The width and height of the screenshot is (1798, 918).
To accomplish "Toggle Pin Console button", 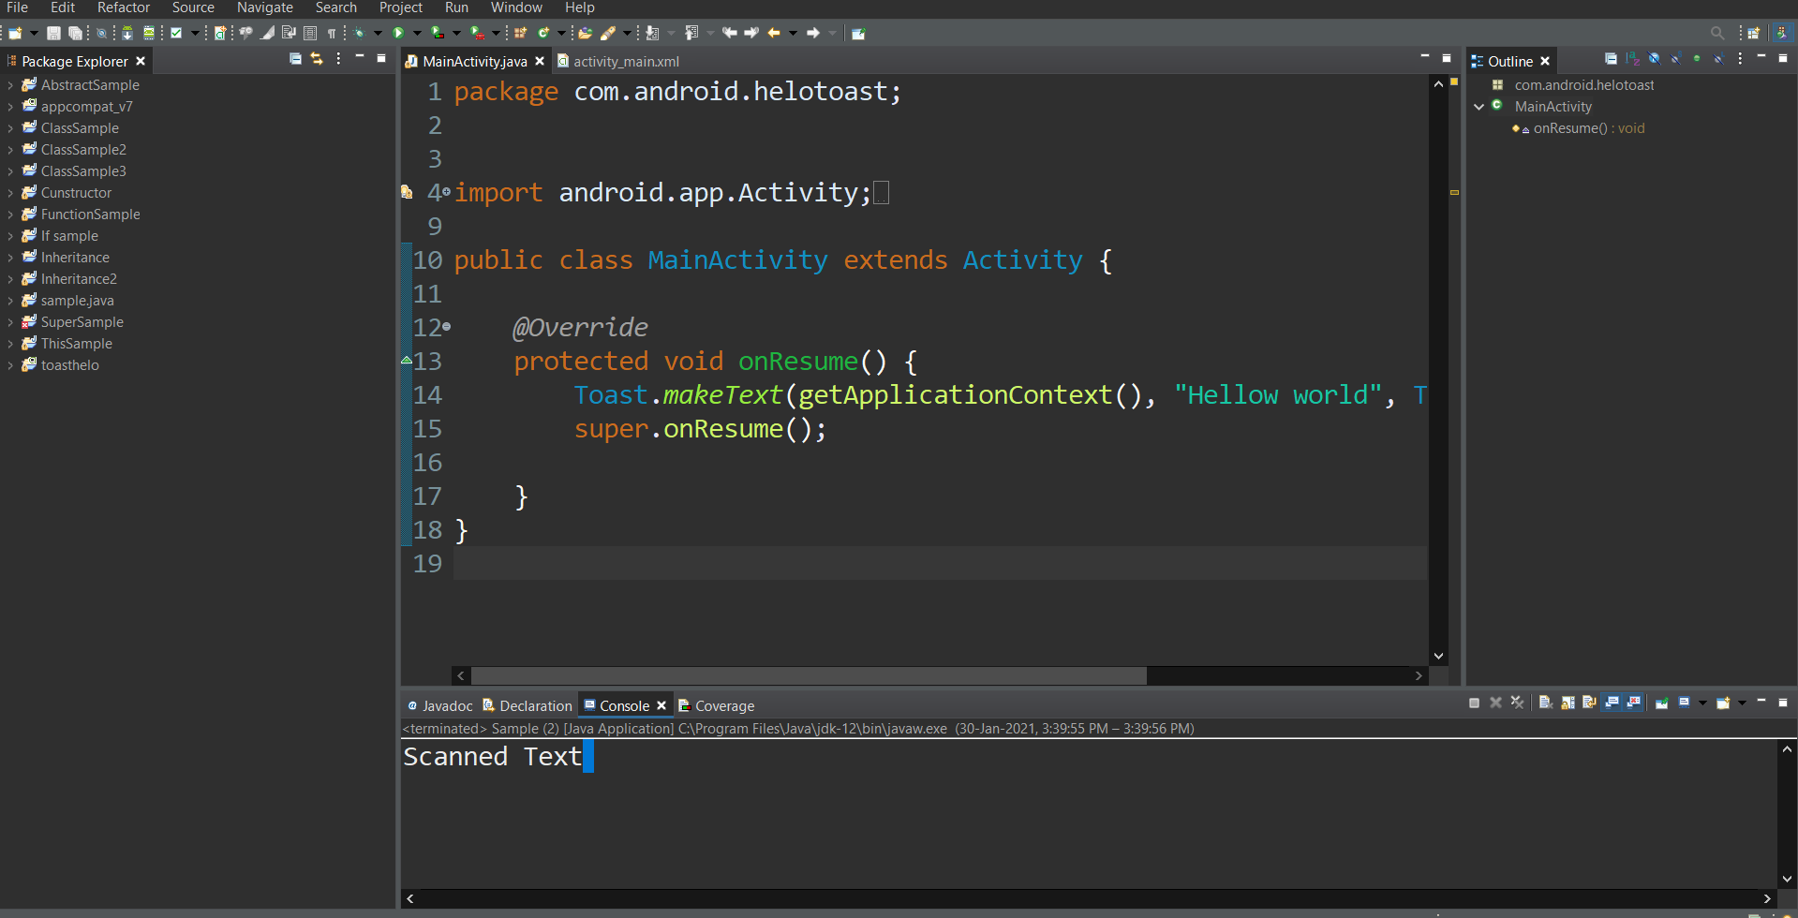I will tap(1661, 703).
